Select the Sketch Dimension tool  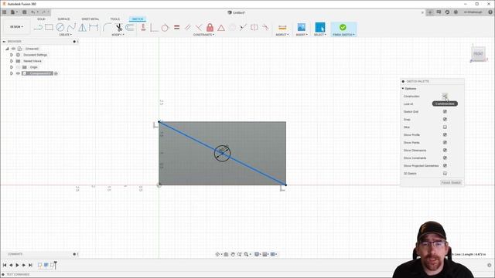pyautogui.click(x=94, y=28)
